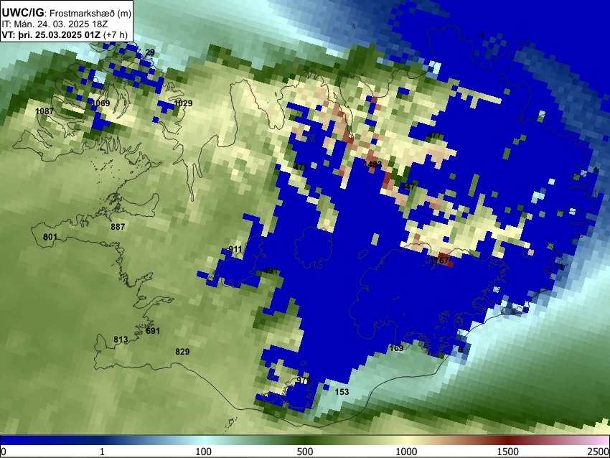The image size is (610, 458).
Task: Click the map value 153
Action: pos(342,392)
